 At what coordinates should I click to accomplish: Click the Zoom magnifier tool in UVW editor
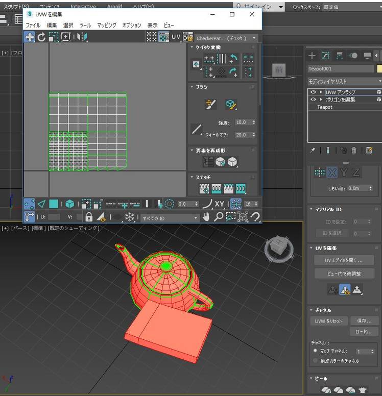click(218, 217)
